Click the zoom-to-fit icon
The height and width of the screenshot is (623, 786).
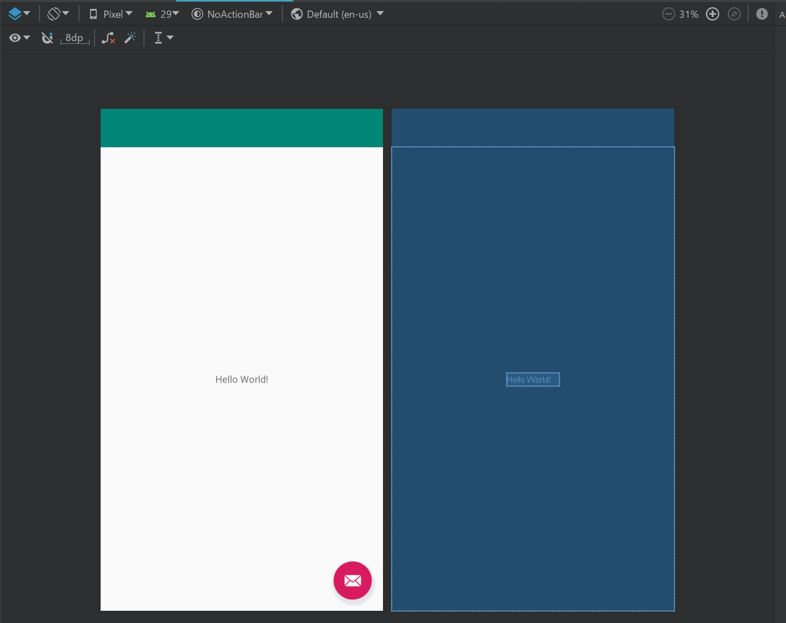coord(734,14)
